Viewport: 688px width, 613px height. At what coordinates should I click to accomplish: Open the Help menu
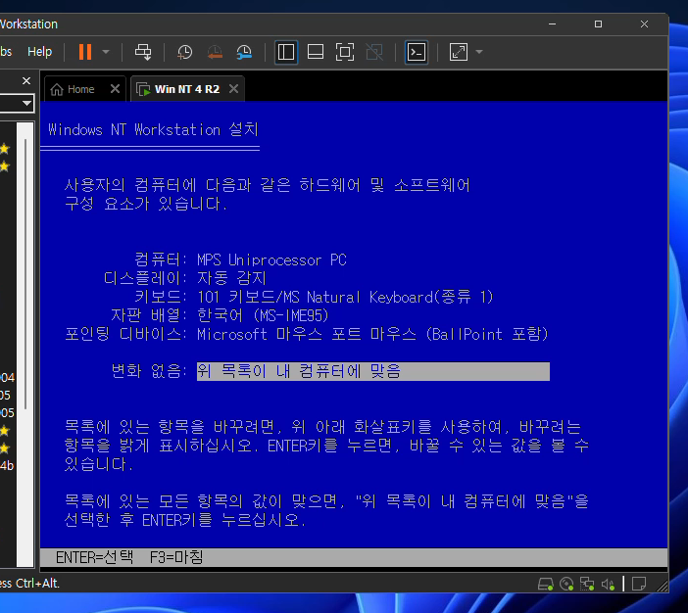click(x=39, y=52)
